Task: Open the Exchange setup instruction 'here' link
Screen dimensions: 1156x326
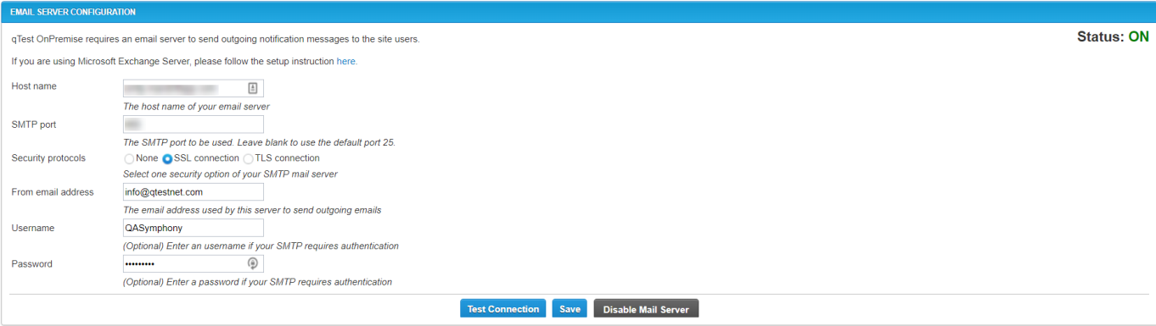Action: [347, 62]
